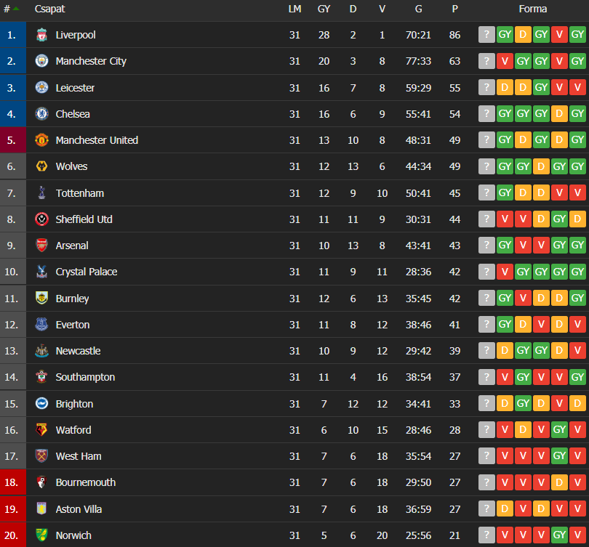Click the Liverpool club crest icon
Screen dimensions: 589x547
[41, 35]
